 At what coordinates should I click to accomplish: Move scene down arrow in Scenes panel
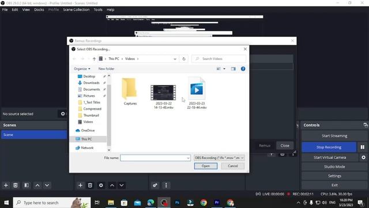[47, 185]
